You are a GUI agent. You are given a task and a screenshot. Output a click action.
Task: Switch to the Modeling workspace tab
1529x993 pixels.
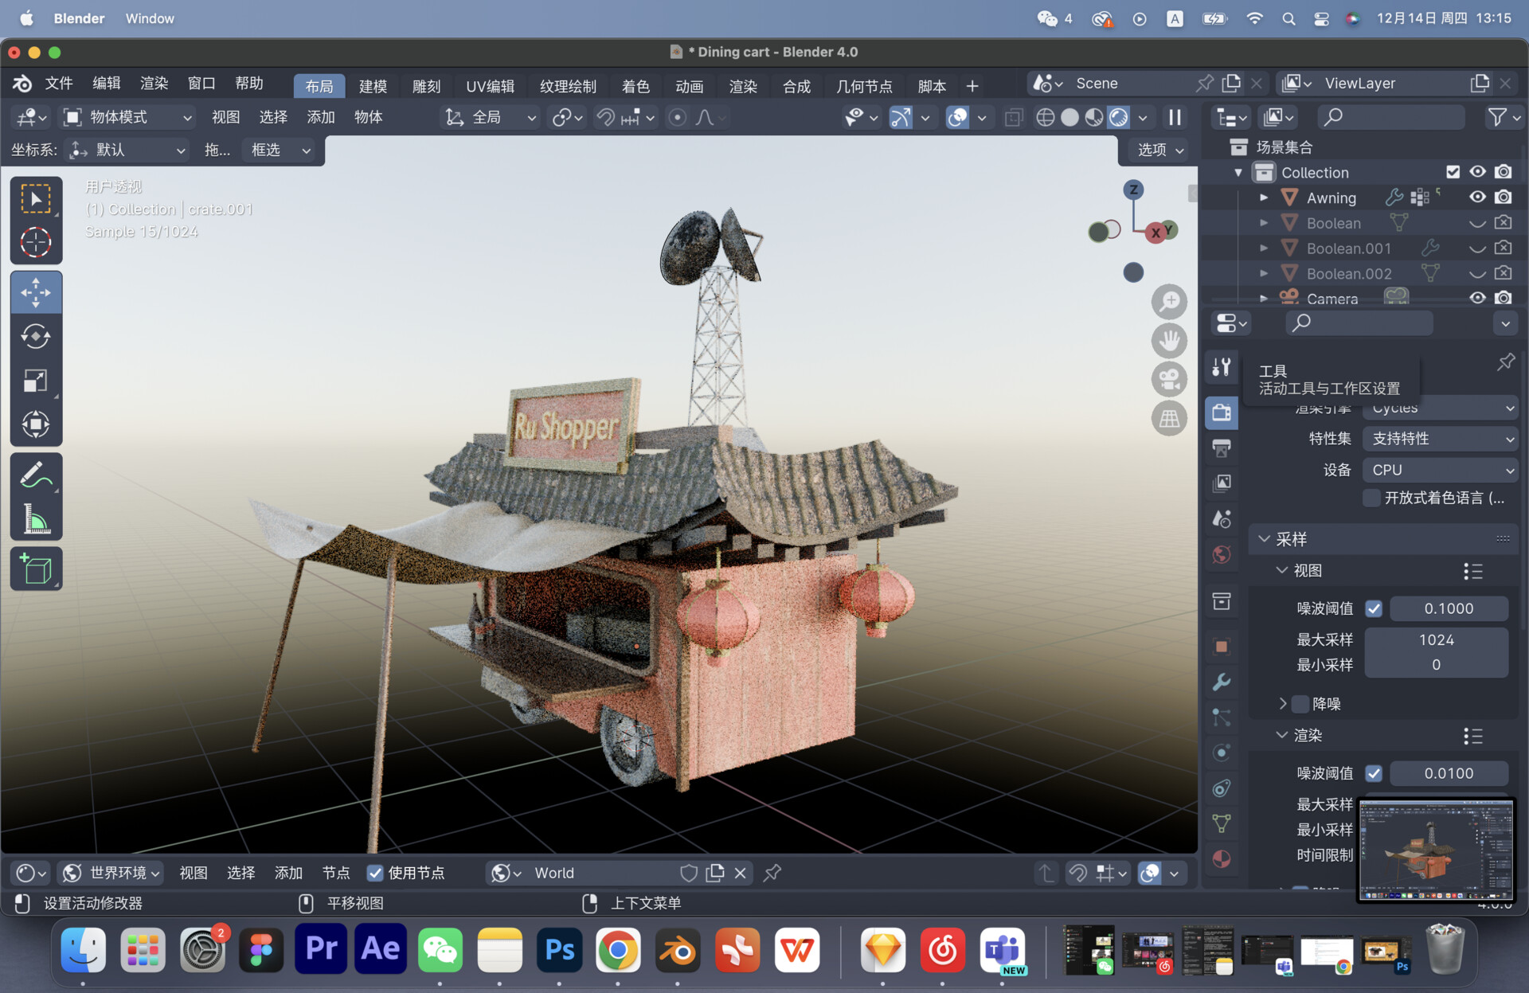(x=373, y=86)
